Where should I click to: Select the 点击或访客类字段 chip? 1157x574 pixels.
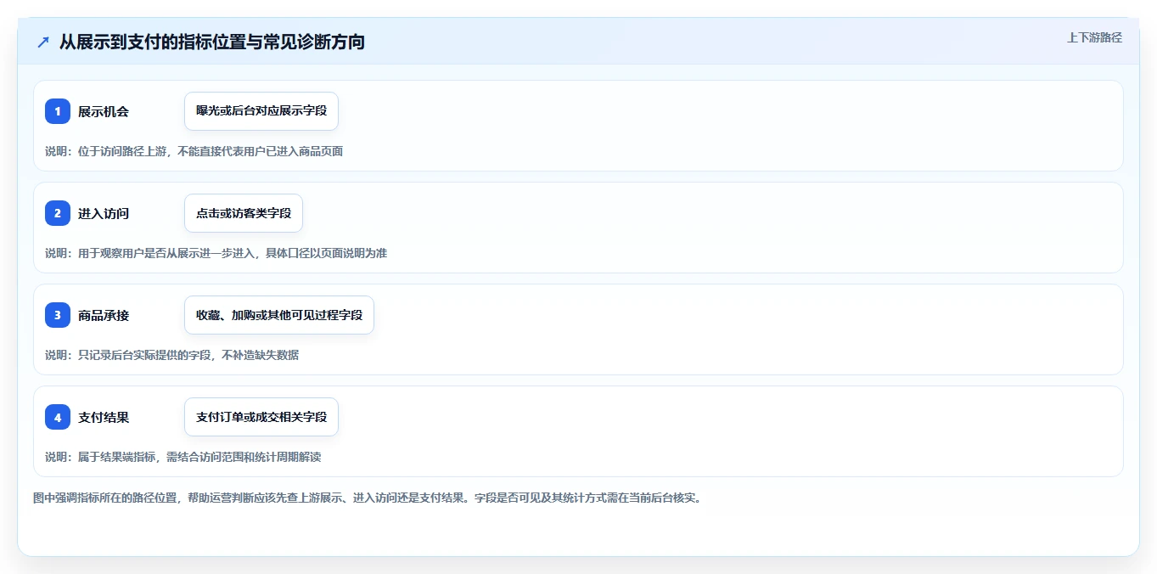(x=244, y=213)
